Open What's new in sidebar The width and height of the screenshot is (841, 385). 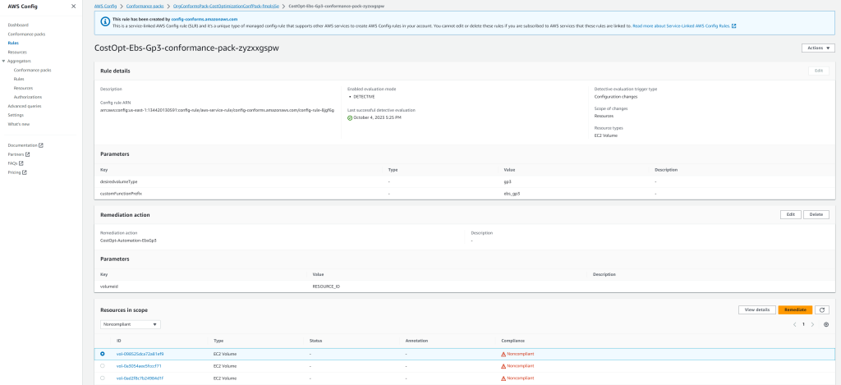click(x=19, y=124)
